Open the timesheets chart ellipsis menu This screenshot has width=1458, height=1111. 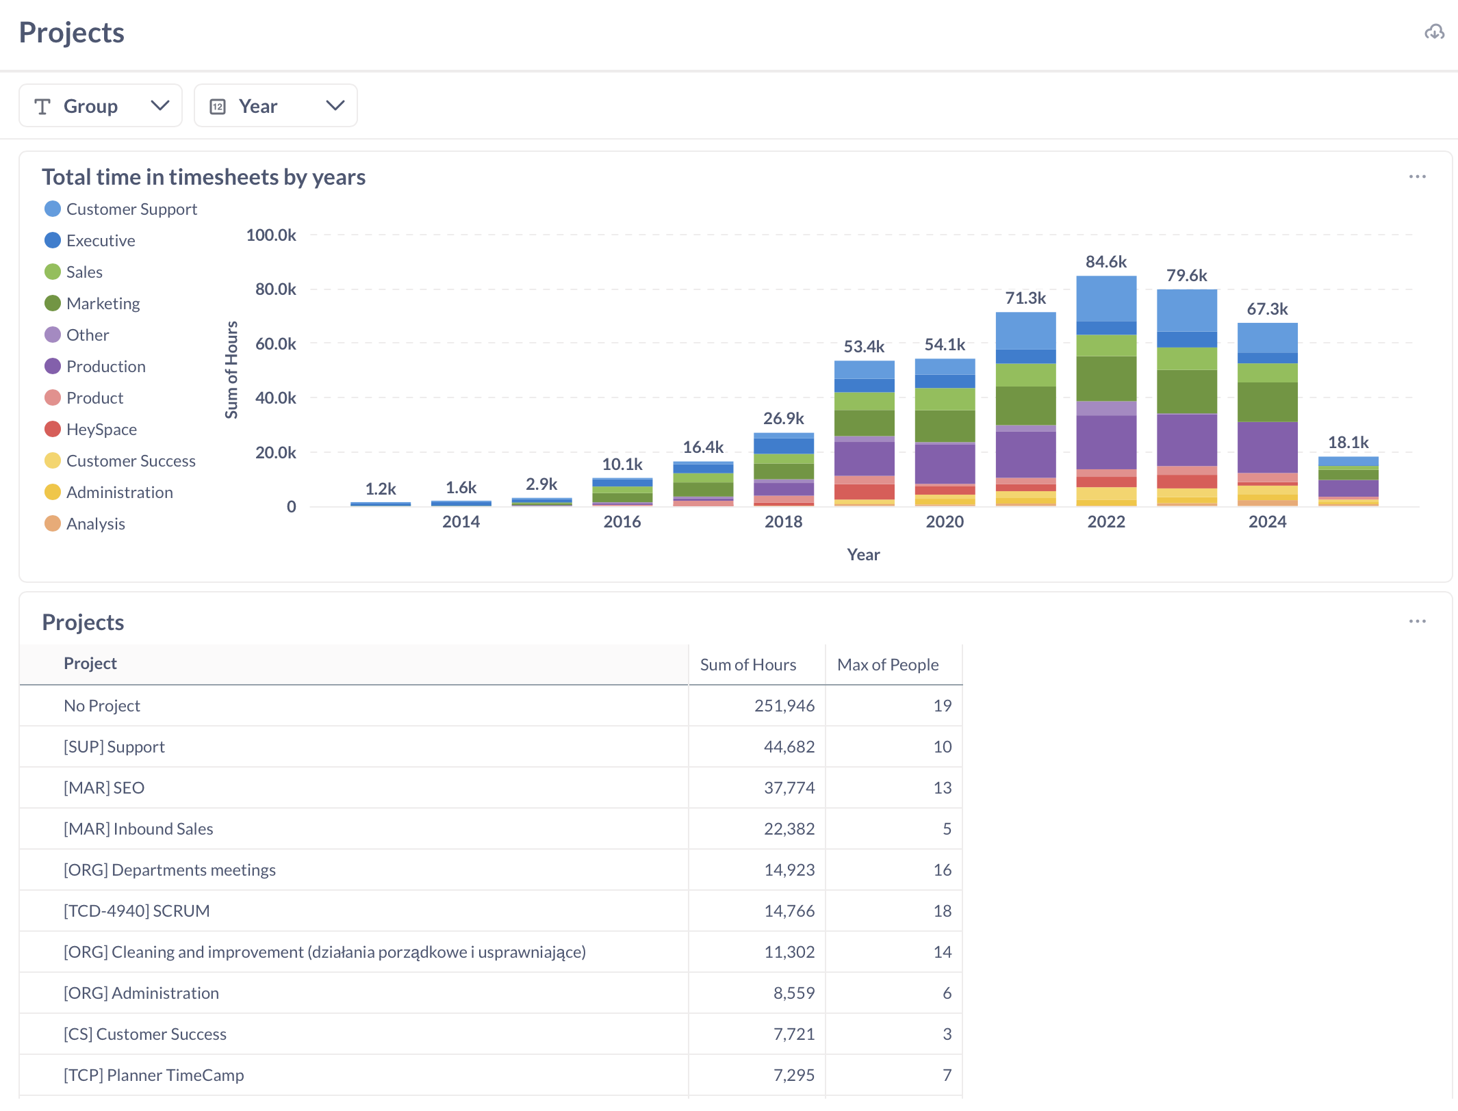pyautogui.click(x=1417, y=177)
